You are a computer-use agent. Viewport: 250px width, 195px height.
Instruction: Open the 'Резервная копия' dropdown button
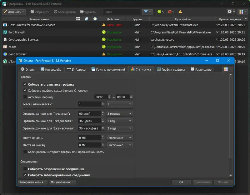33,182
